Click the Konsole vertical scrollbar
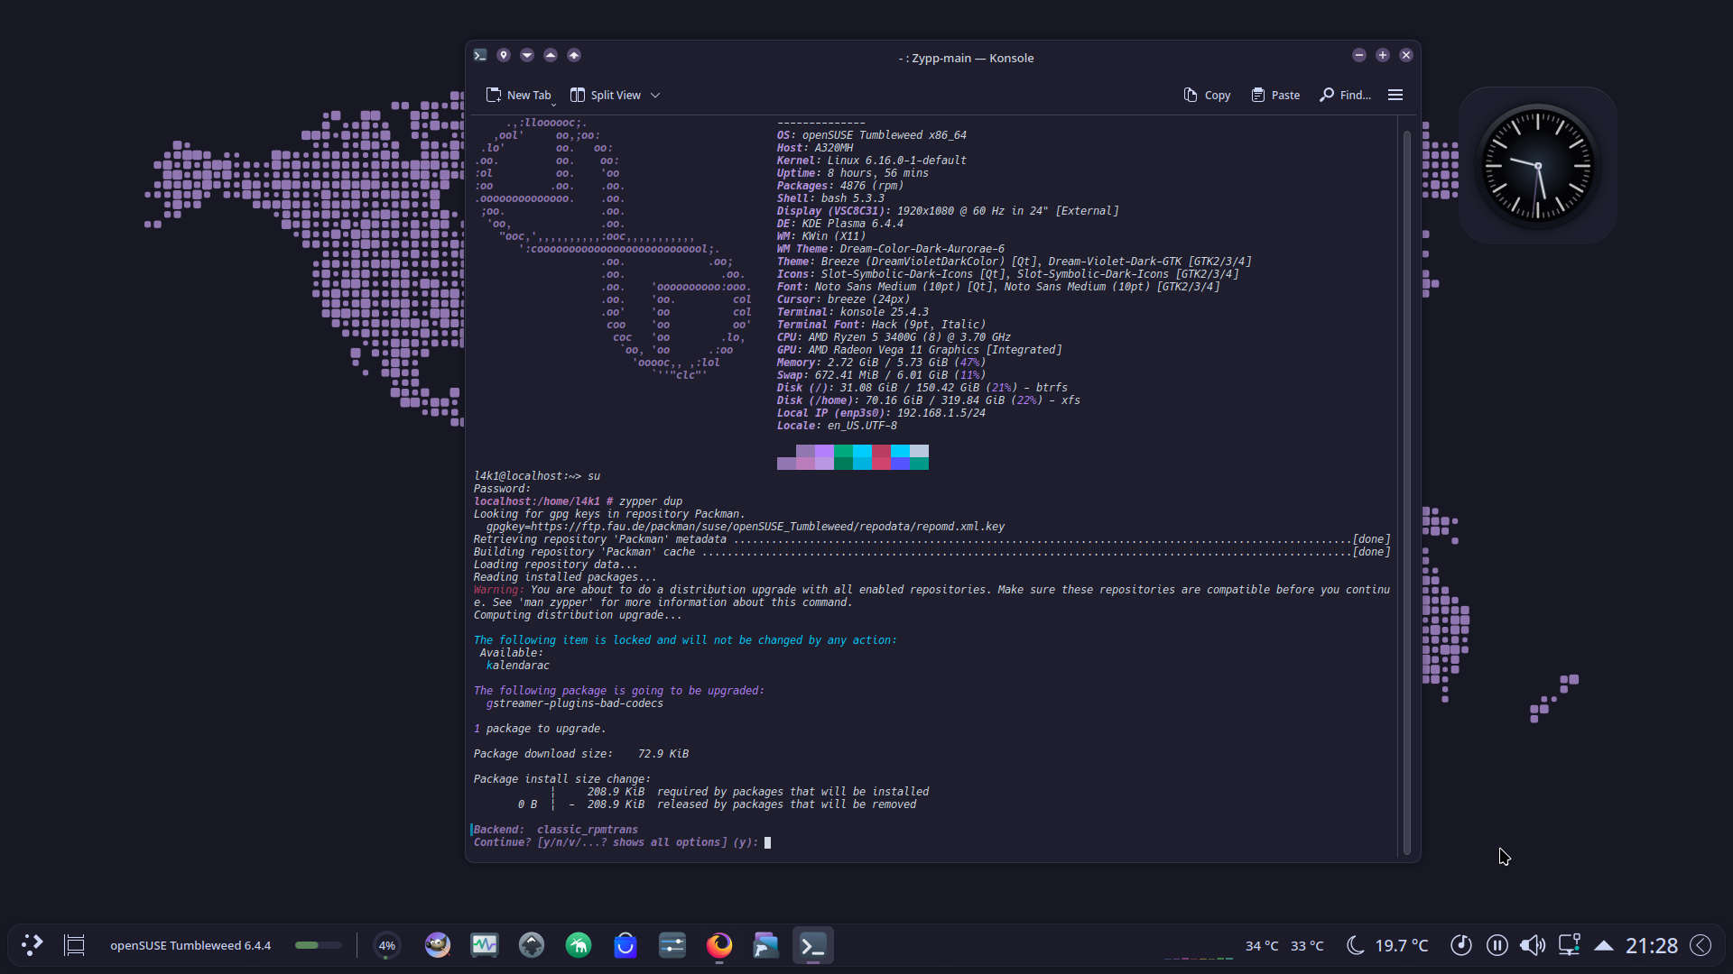The height and width of the screenshot is (974, 1733). tap(1406, 492)
